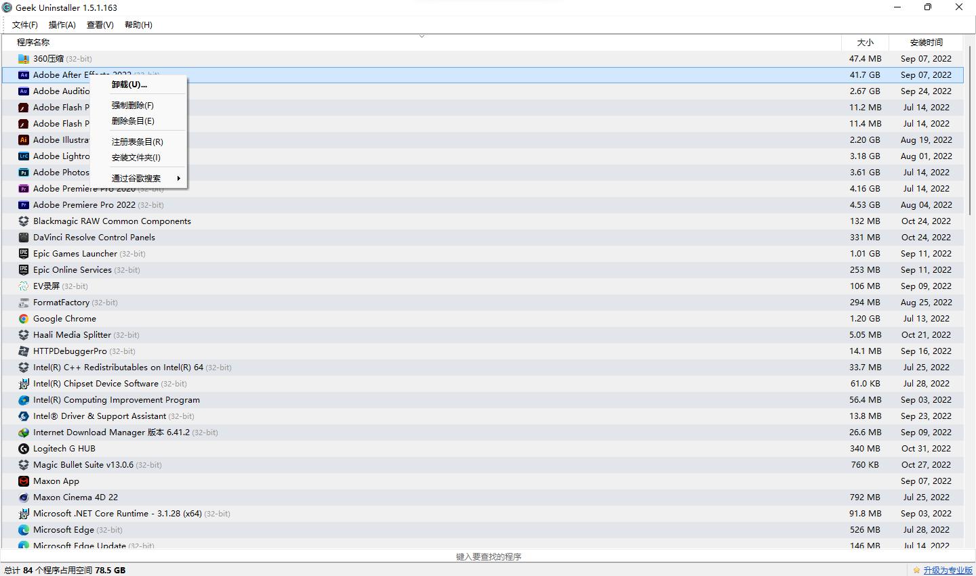This screenshot has height=576, width=976.
Task: Click the Maxon App icon
Action: tap(24, 481)
